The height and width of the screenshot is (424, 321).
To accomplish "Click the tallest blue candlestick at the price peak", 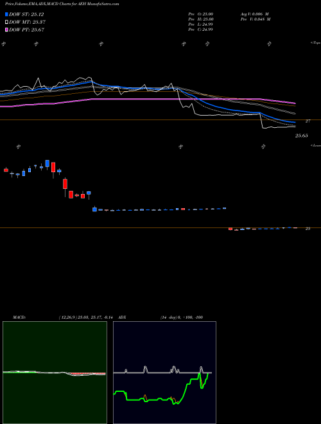I will (x=48, y=164).
